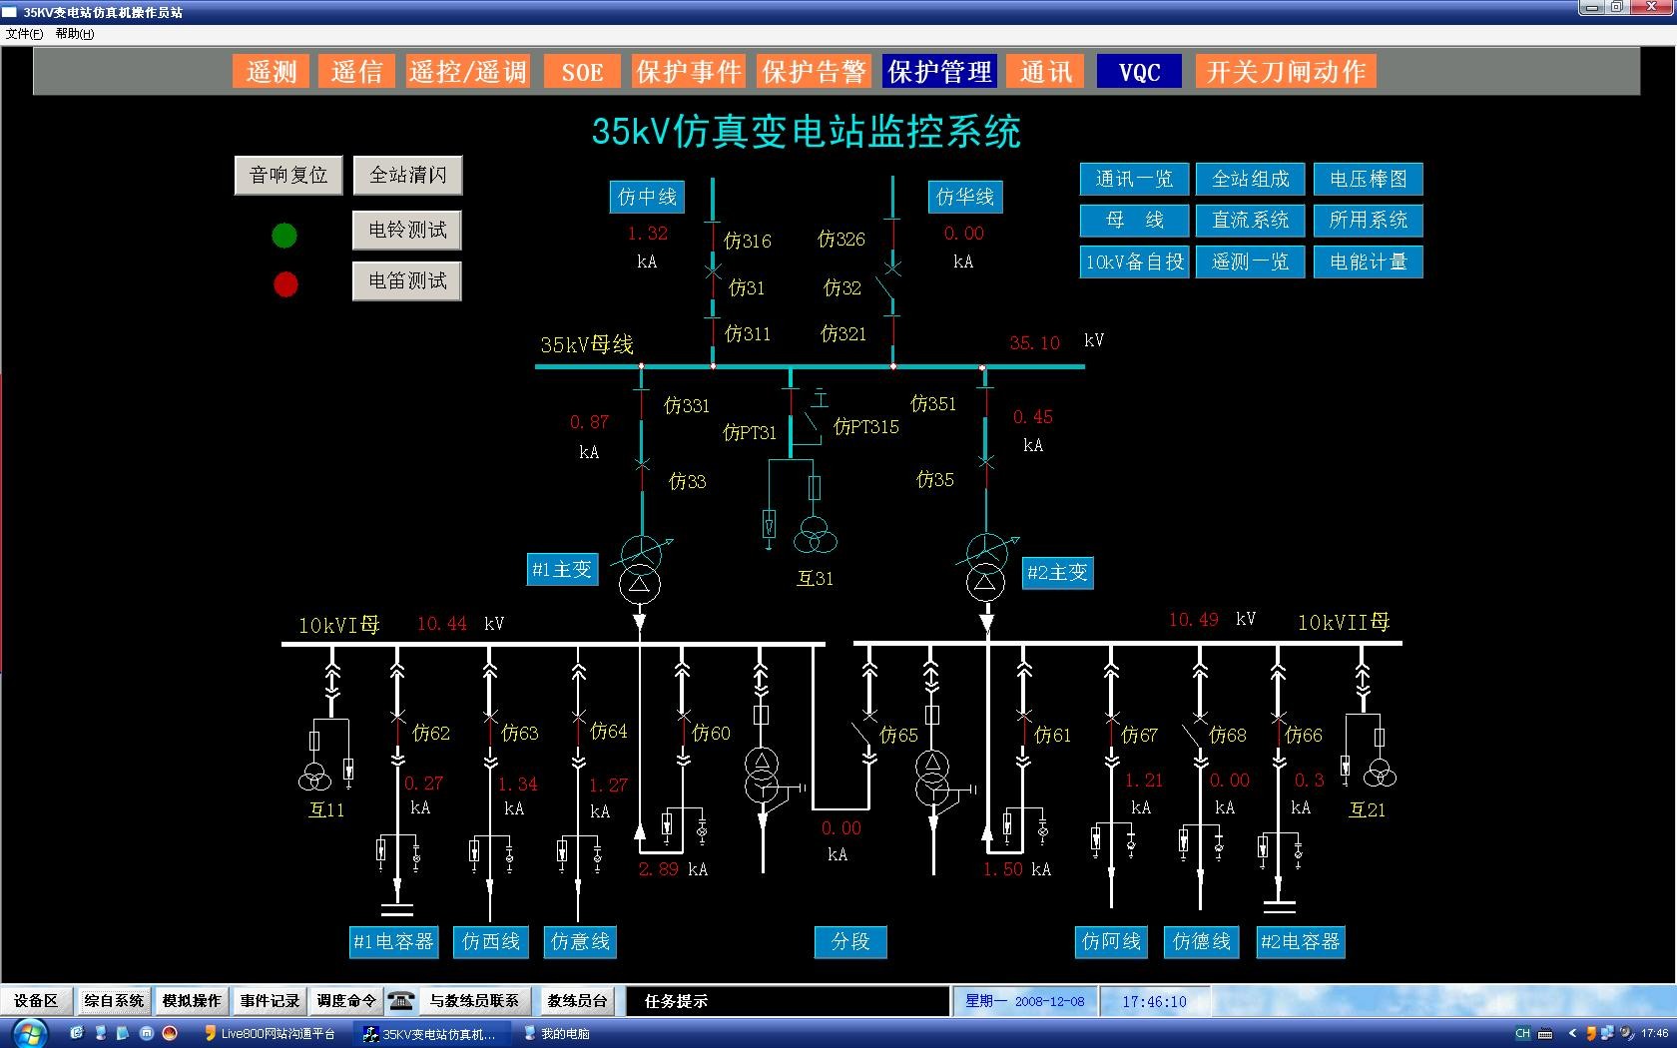Click the green status indicator light
This screenshot has width=1677, height=1048.
(284, 236)
